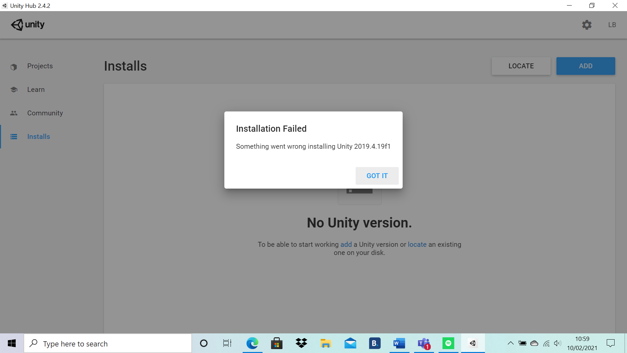Screen dimensions: 627x353
Task: Expand hidden system tray icons via the chevron
Action: pyautogui.click(x=511, y=343)
